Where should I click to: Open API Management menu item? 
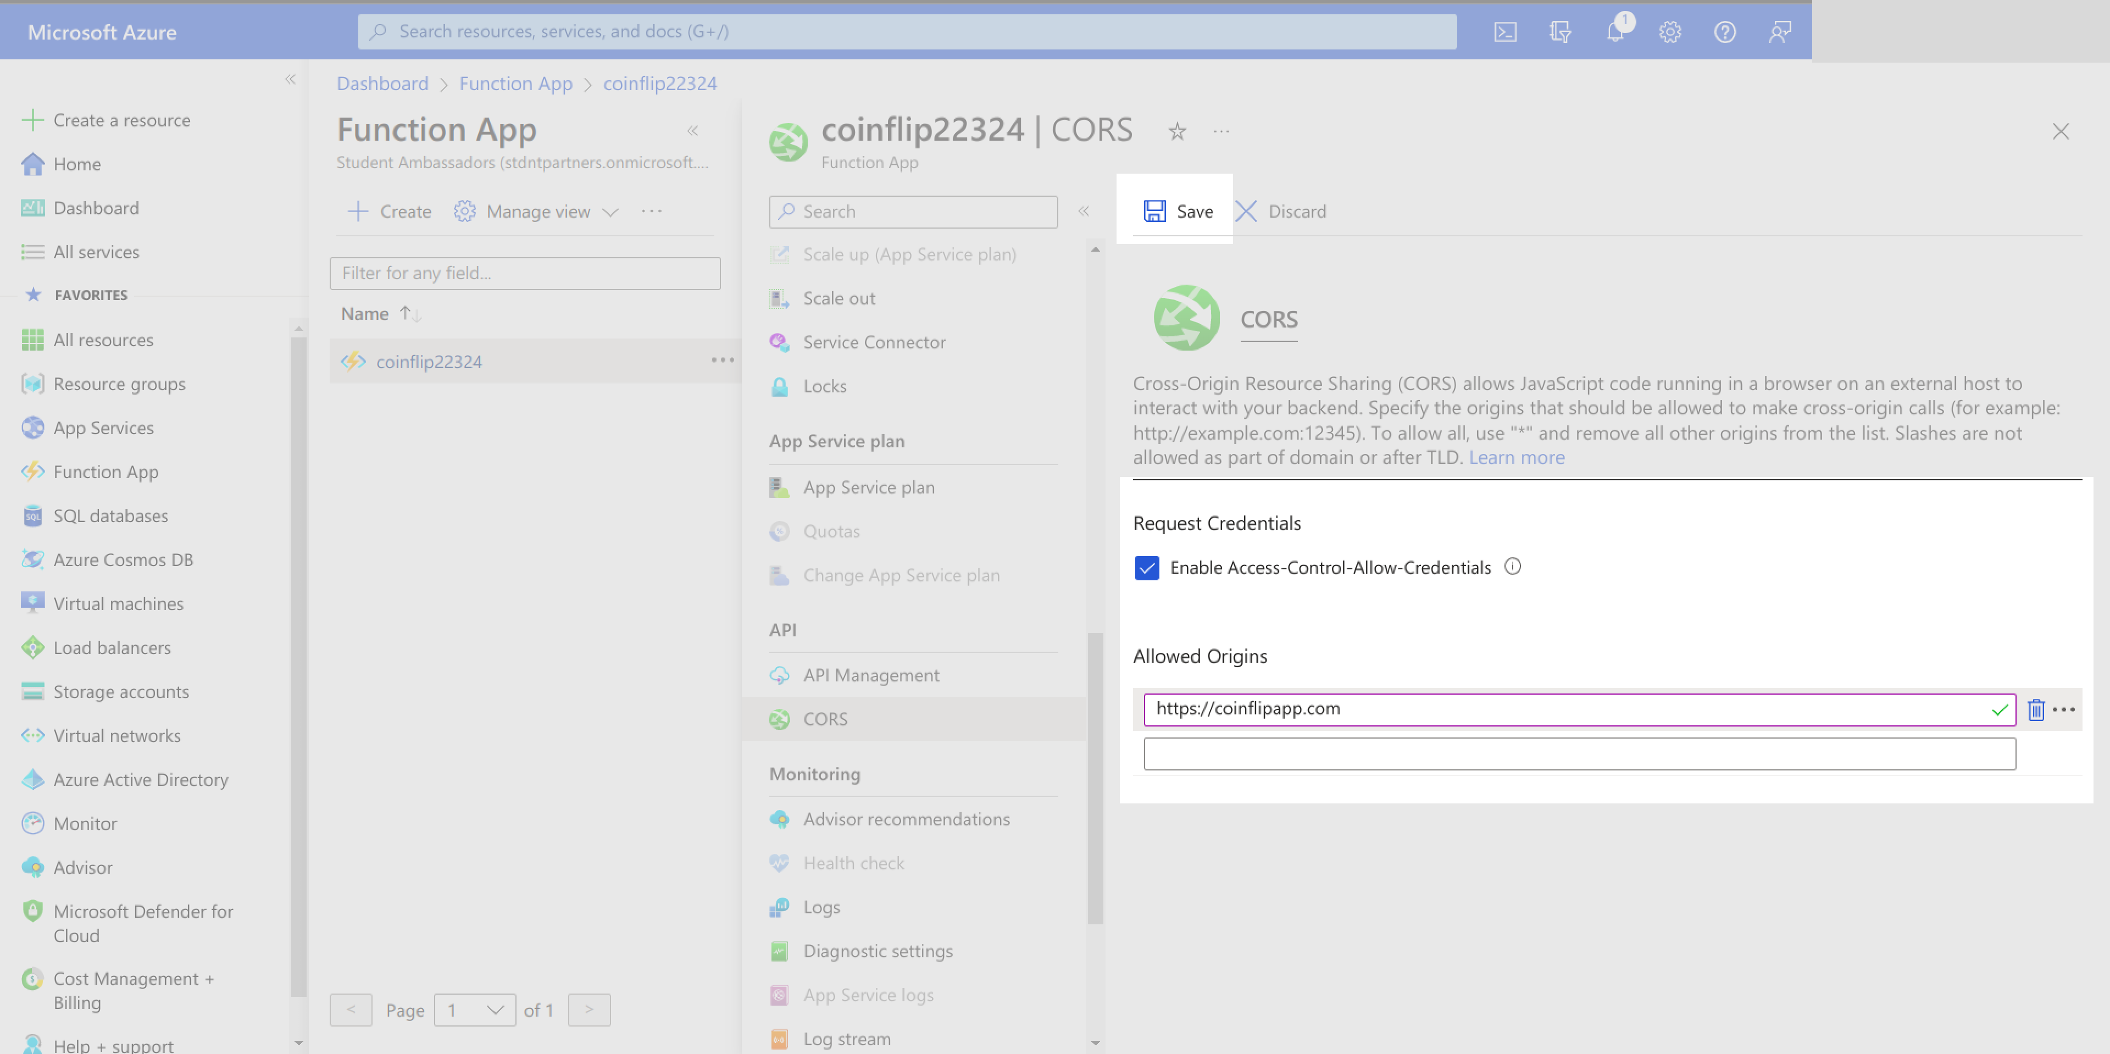871,675
